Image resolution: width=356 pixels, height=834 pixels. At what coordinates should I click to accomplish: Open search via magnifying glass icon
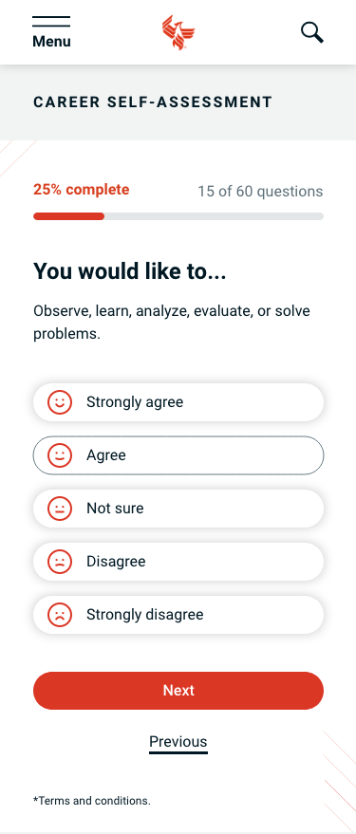(311, 32)
